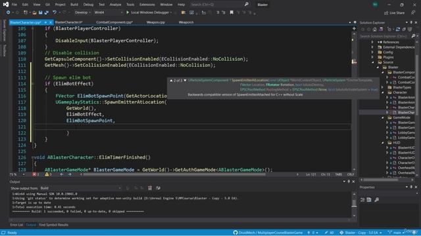Viewport: 421px width, 236px height.
Task: Click the Properties alphabetical sort icon
Action: click(369, 199)
